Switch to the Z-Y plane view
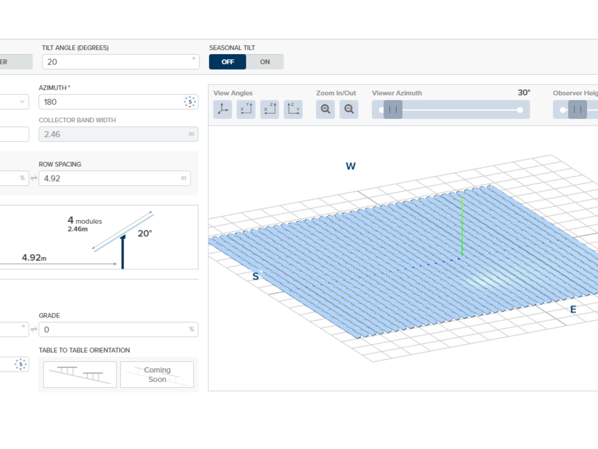Screen dimensions: 598x449 point(293,109)
